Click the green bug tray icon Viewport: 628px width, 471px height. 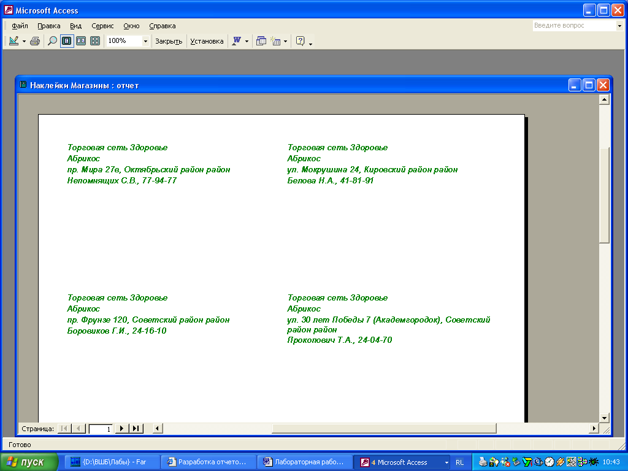[593, 462]
